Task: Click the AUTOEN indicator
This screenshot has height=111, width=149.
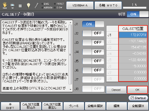Action: pyautogui.click(x=47, y=8)
